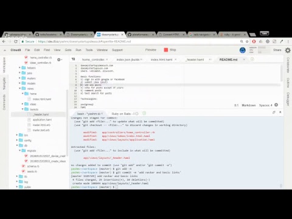
Task: Open index.html.haml under home folder
Action: (42, 99)
